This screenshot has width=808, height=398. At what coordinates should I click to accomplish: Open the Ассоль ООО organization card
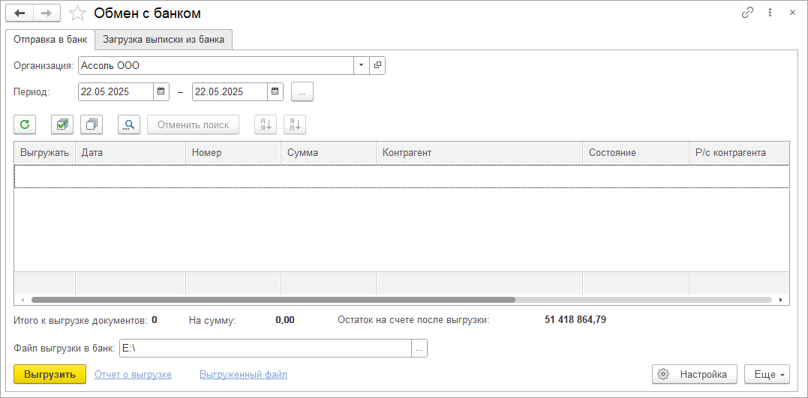click(377, 65)
